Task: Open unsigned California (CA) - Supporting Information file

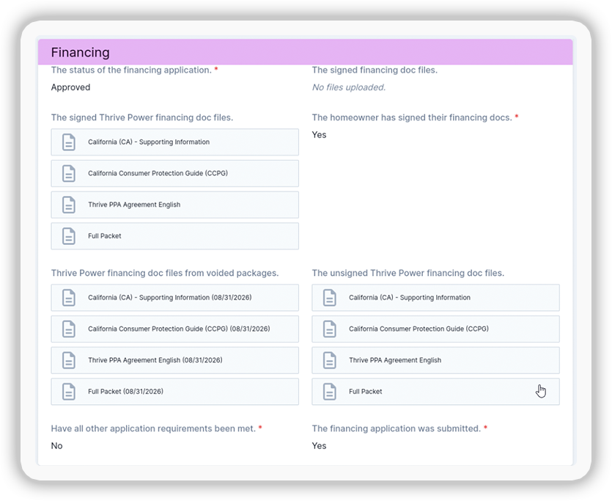Action: (435, 298)
